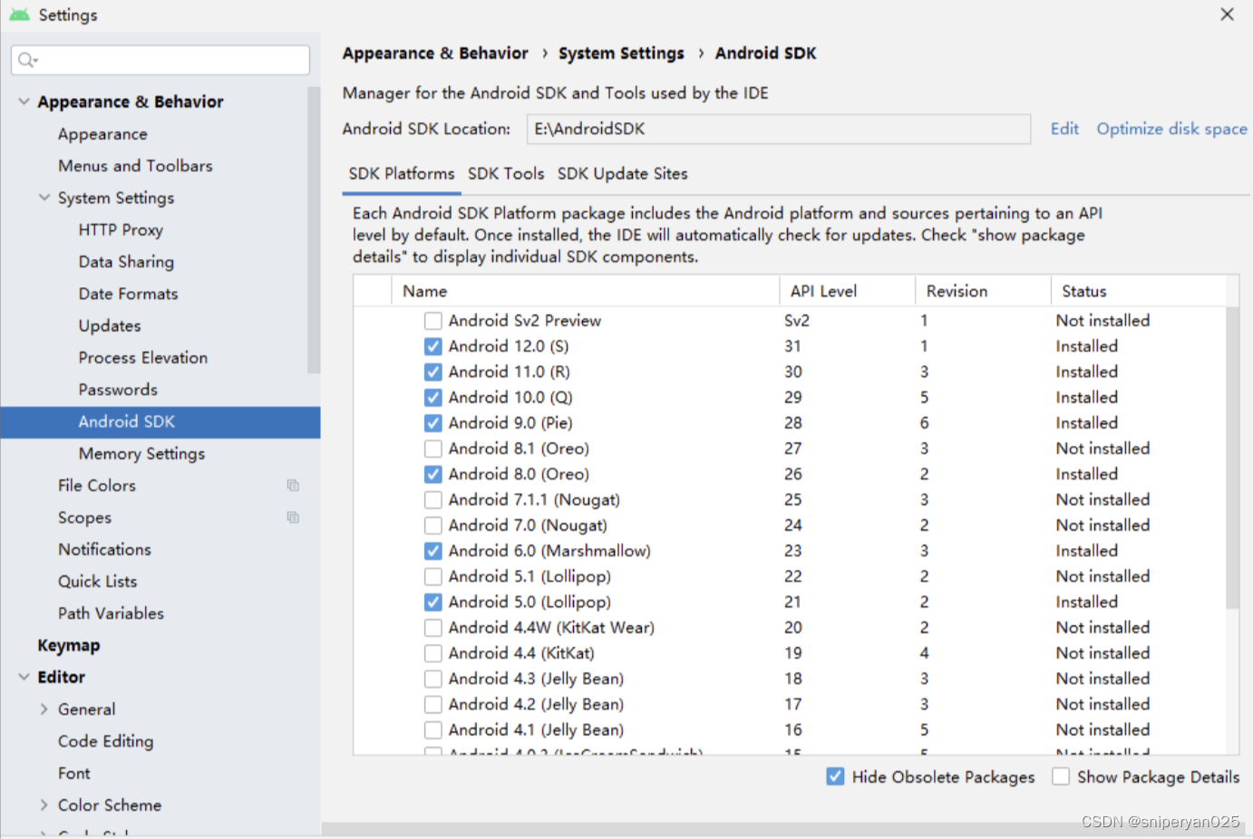Viewport: 1253px width, 839px height.
Task: Select Memory Settings in the sidebar
Action: (x=141, y=453)
